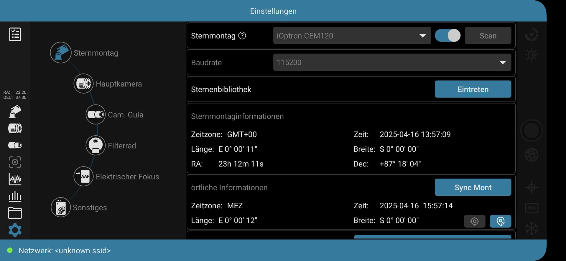Open Sonstiges settings section
Screen dimensions: 566x261
[x=90, y=207]
